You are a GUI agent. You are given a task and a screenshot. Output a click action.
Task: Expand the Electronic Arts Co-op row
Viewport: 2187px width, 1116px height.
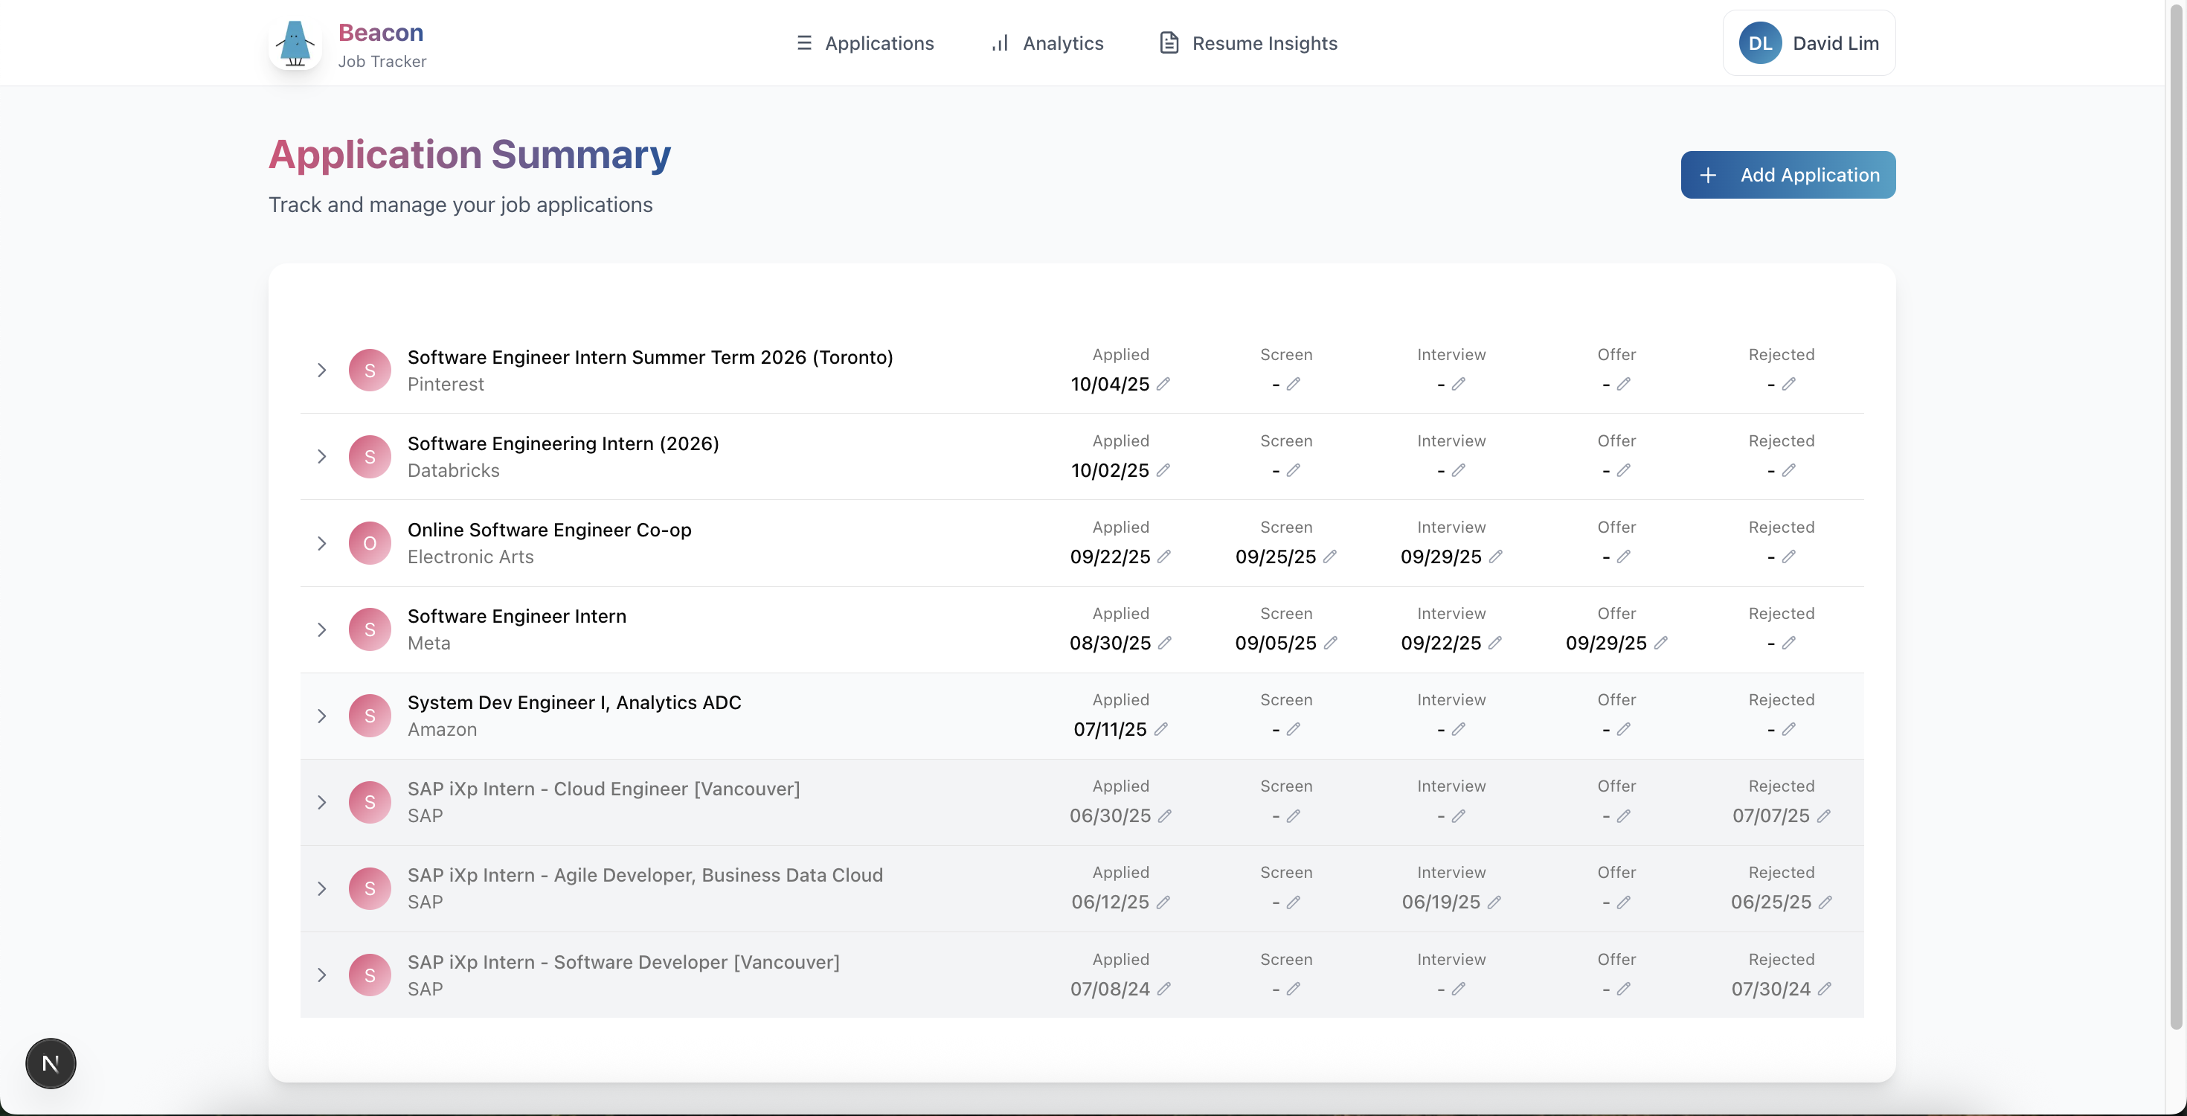point(322,544)
